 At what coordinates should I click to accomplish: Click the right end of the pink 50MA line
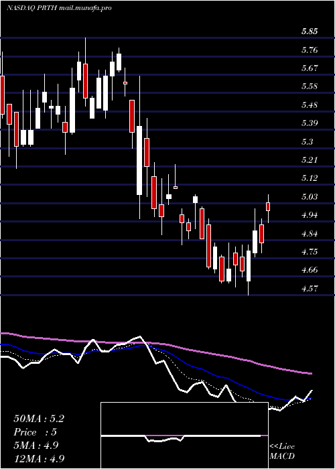point(311,373)
